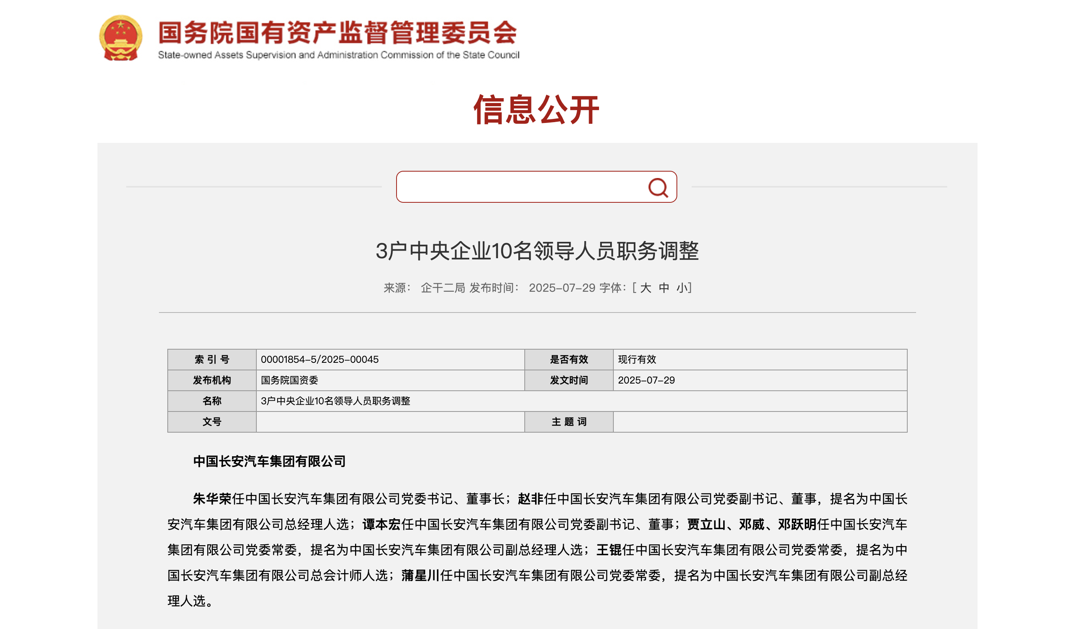The image size is (1083, 629).
Task: Click the English subtitle State-owned Assets Supervision
Action: coord(339,55)
